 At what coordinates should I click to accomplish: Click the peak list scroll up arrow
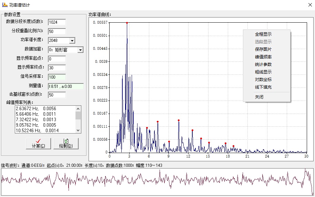[x=78, y=108]
